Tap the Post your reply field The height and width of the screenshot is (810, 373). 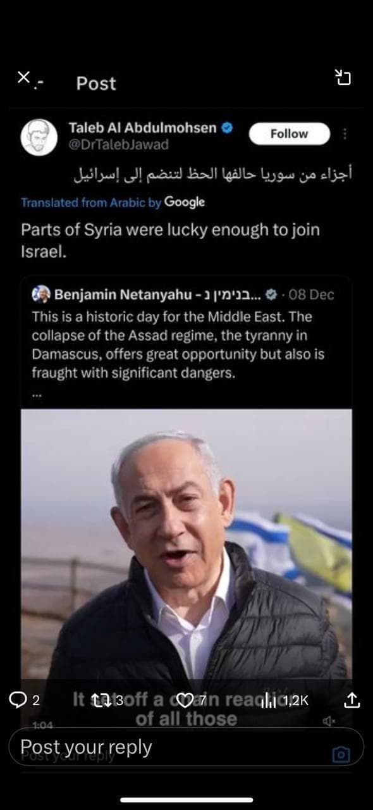[186, 747]
